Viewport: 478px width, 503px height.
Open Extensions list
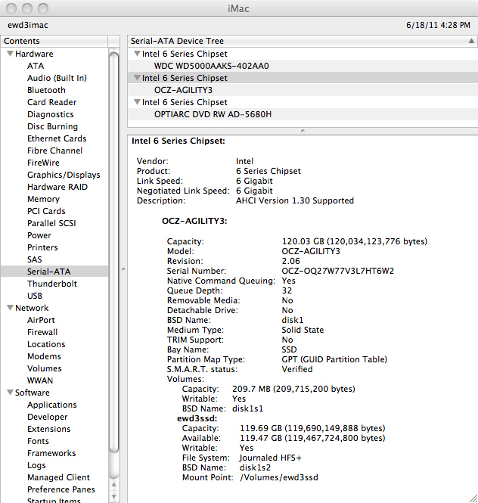(x=48, y=429)
